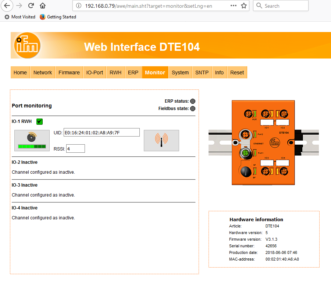Screen dimensions: 331x297
Task: Click the ifm logo in the banner
Action: 27,45
